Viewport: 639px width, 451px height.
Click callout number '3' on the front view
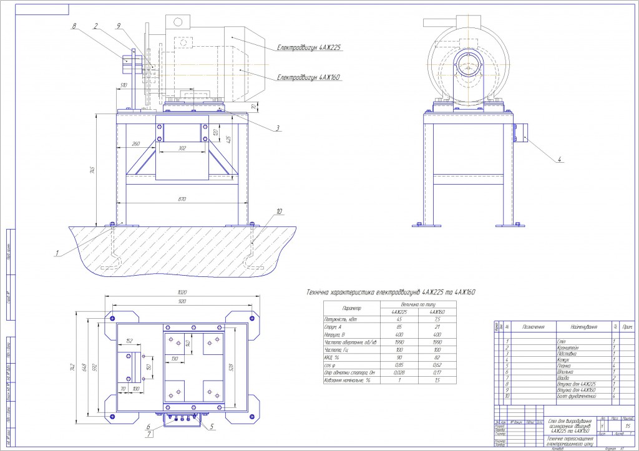[278, 128]
